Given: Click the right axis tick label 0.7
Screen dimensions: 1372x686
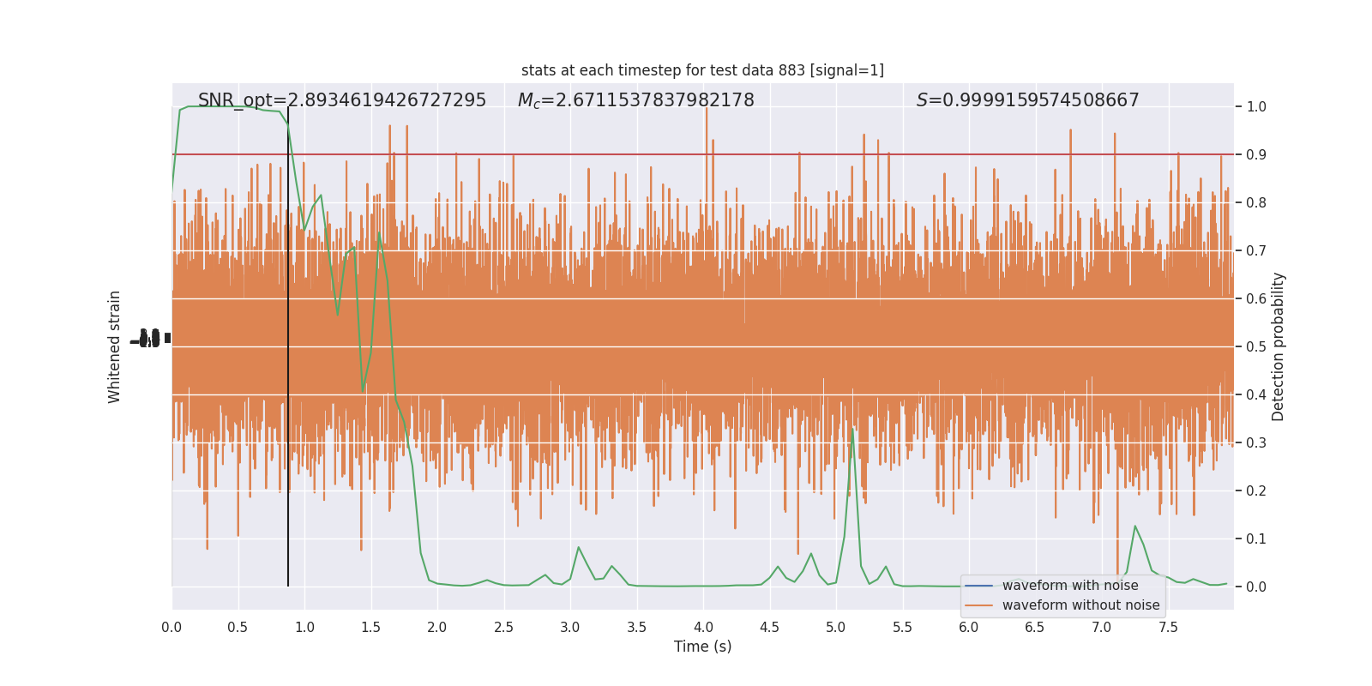Looking at the screenshot, I should click(1256, 251).
